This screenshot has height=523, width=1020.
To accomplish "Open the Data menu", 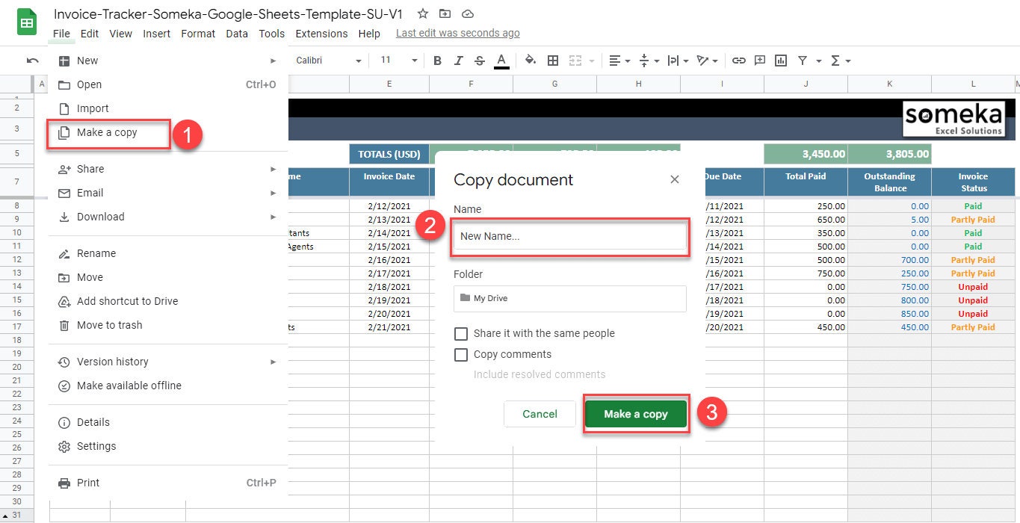I will point(237,34).
